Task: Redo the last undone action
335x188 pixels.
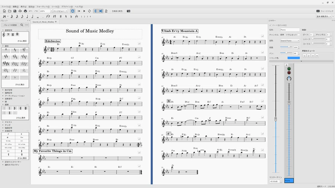Action: point(36,11)
